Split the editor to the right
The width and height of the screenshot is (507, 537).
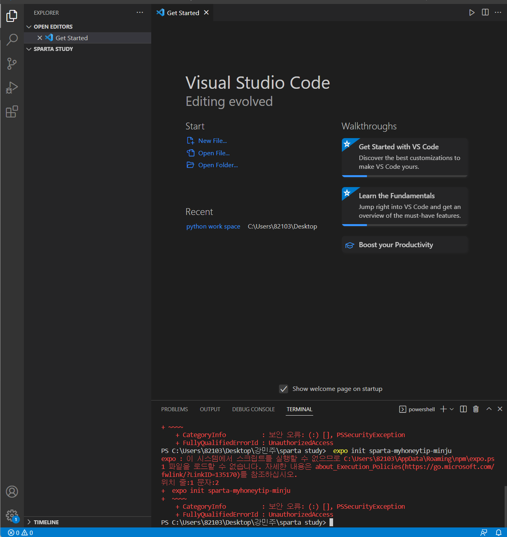[485, 12]
